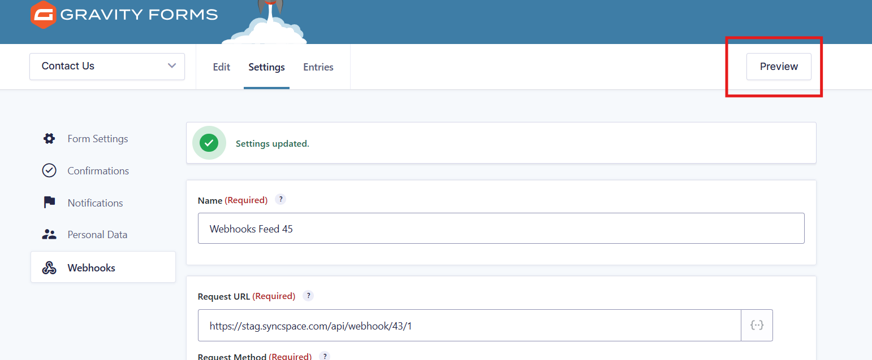
Task: Click the help icon next to Name
Action: click(x=280, y=200)
